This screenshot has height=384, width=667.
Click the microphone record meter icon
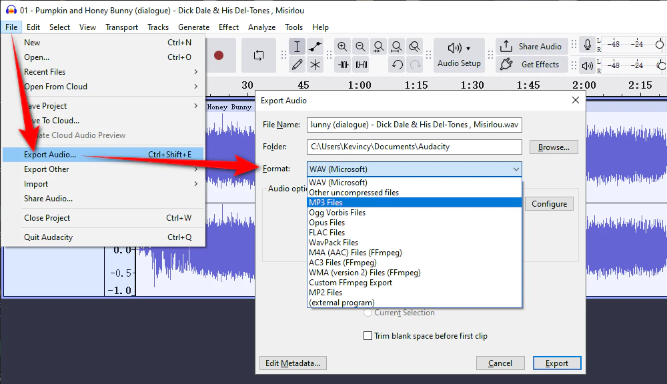tap(588, 45)
